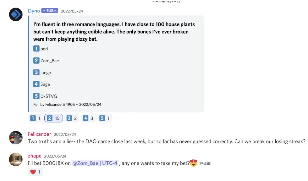Click the Dyno username

[34, 11]
